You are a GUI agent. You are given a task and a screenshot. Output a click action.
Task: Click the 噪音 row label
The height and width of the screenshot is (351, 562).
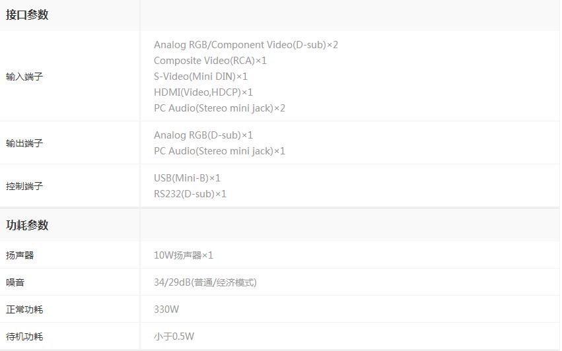pos(15,282)
